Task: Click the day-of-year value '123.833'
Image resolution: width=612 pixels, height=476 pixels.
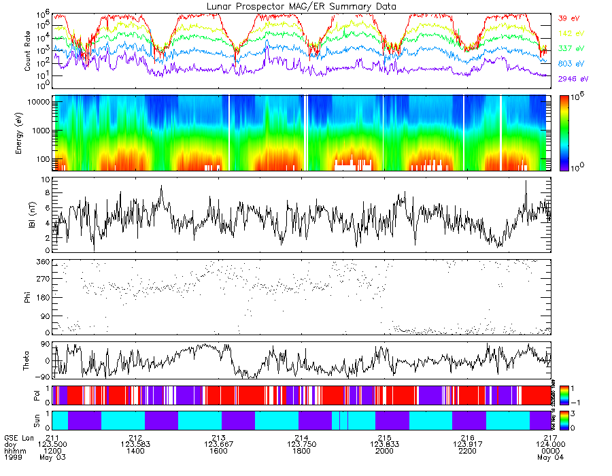Action: pos(384,445)
